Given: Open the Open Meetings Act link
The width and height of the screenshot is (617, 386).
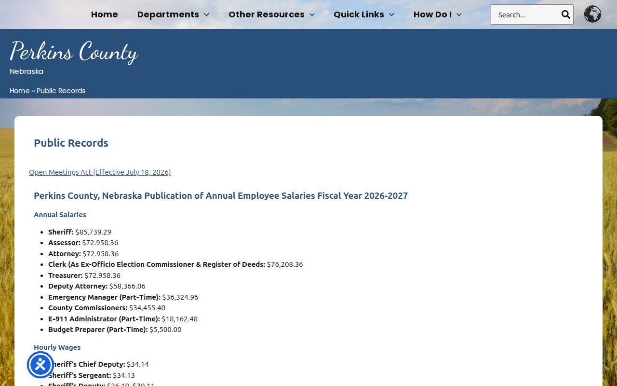Looking at the screenshot, I should coord(100,172).
